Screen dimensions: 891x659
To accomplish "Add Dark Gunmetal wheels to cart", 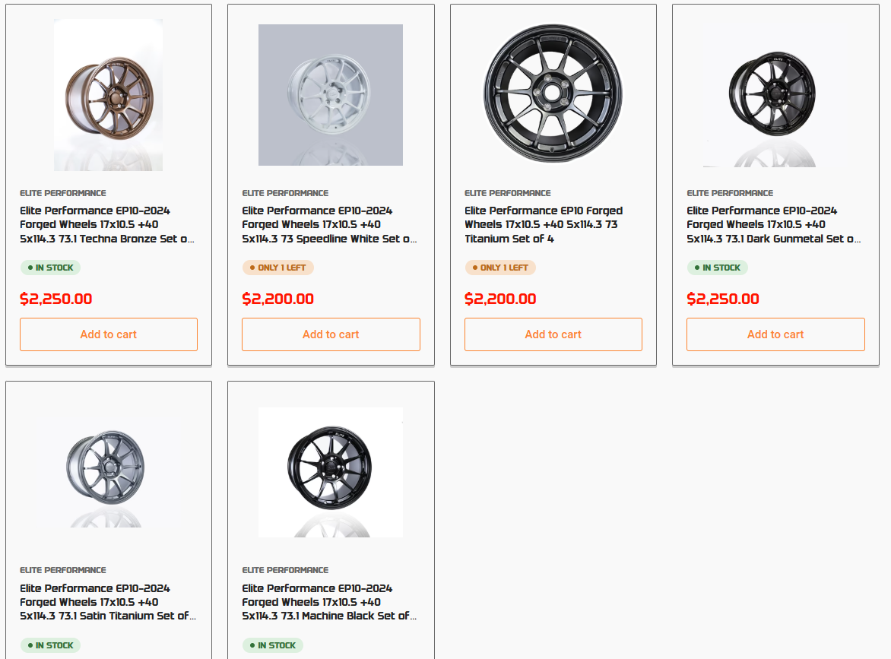I will pyautogui.click(x=775, y=334).
